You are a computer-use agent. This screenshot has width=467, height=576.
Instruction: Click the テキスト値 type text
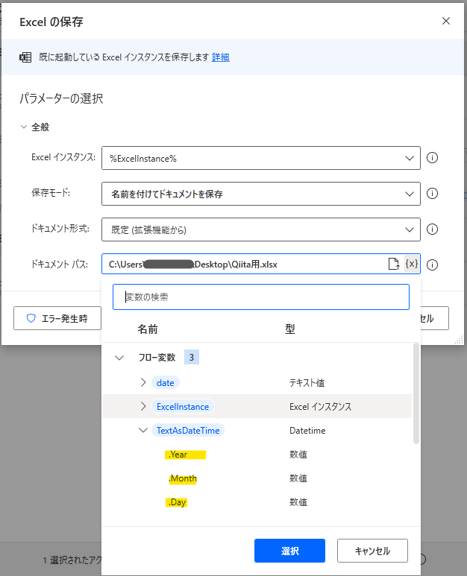(307, 383)
